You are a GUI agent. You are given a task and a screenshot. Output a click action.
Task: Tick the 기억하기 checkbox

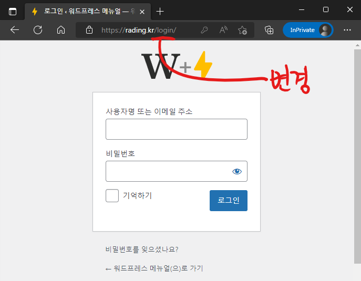tap(112, 195)
